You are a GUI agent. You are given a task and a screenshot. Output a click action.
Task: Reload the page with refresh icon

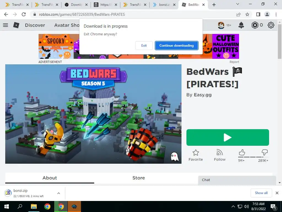[24, 14]
